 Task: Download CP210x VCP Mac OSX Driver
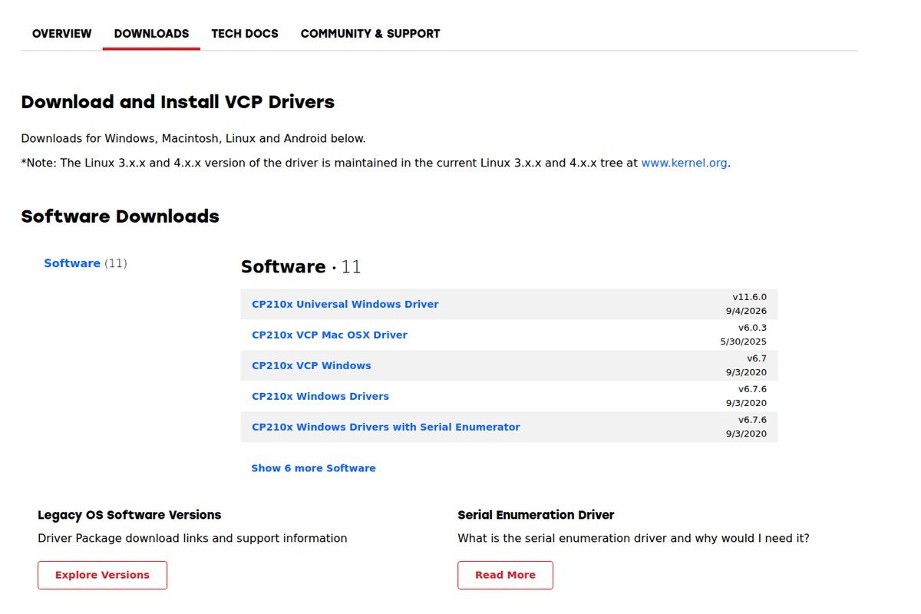[329, 335]
